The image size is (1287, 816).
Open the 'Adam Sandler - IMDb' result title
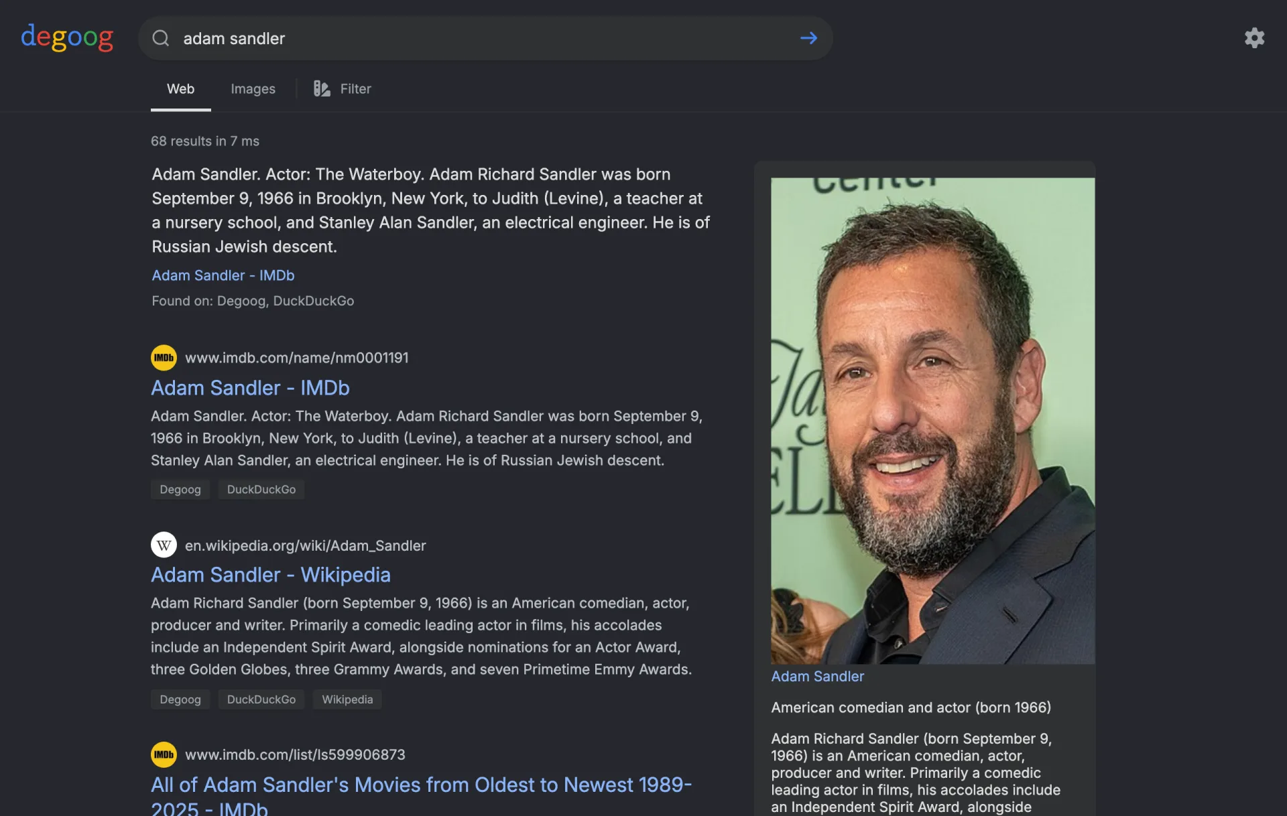pos(250,388)
